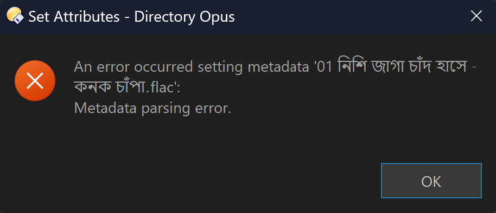Click the white X inside the orange circle
This screenshot has width=496, height=213.
pyautogui.click(x=35, y=81)
